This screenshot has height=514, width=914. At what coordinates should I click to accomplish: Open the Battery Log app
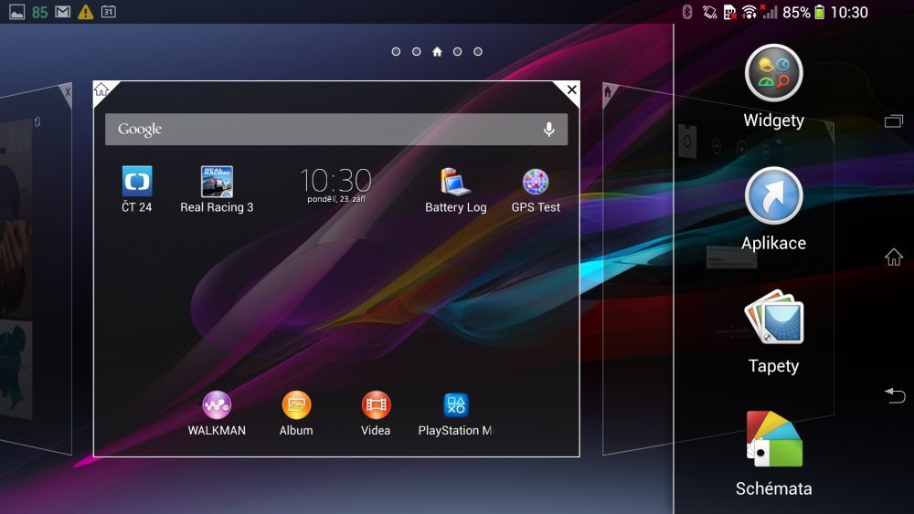pyautogui.click(x=455, y=190)
